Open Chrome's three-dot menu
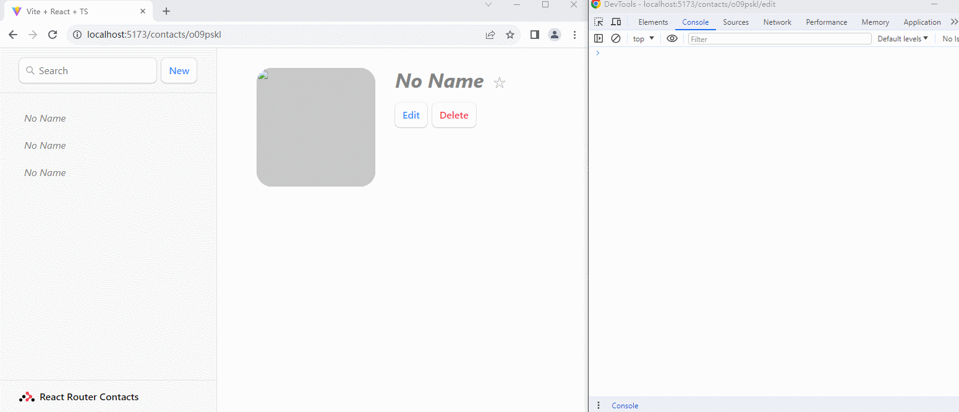 [x=575, y=35]
